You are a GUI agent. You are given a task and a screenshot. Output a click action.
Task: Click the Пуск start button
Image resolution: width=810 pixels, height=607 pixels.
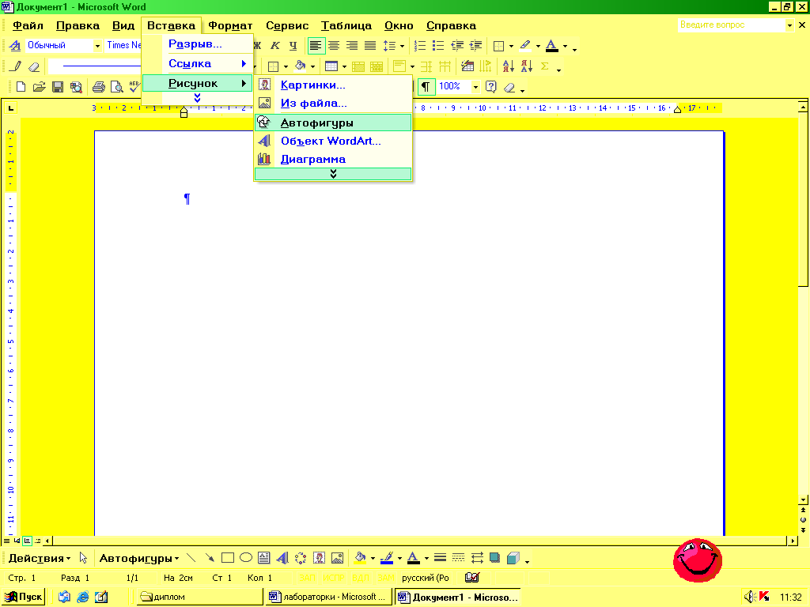(23, 598)
